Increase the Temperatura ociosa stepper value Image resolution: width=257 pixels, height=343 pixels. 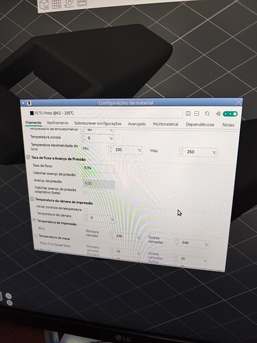(84, 137)
